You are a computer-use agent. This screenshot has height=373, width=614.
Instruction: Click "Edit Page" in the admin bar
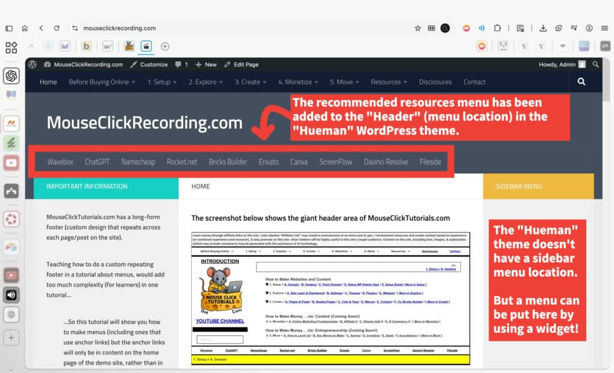click(x=241, y=64)
